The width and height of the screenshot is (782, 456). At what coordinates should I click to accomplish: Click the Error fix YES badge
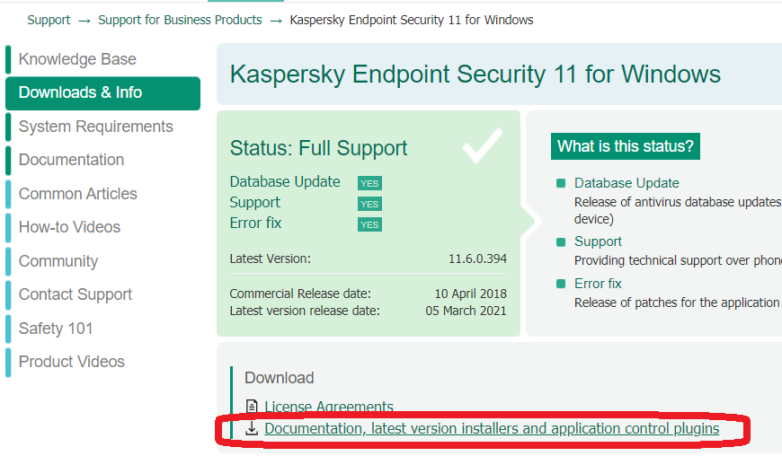point(369,224)
